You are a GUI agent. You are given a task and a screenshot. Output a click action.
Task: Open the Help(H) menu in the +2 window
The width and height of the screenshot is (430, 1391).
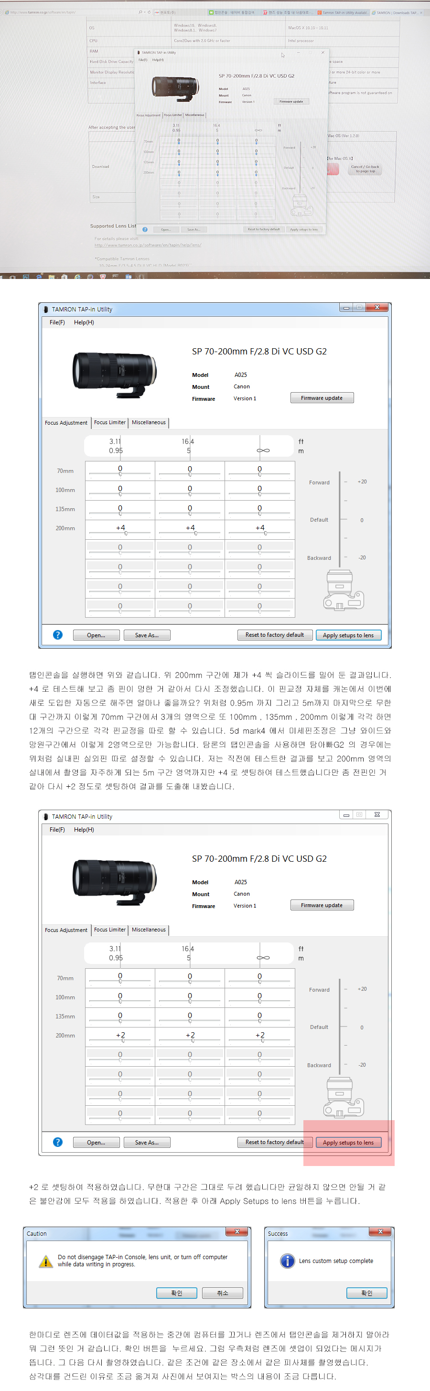pos(84,829)
